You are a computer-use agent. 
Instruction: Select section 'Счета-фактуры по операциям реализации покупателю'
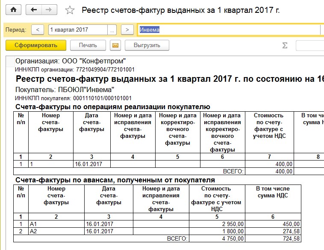point(113,107)
